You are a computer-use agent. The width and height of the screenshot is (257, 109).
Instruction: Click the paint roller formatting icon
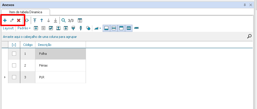click(x=73, y=28)
